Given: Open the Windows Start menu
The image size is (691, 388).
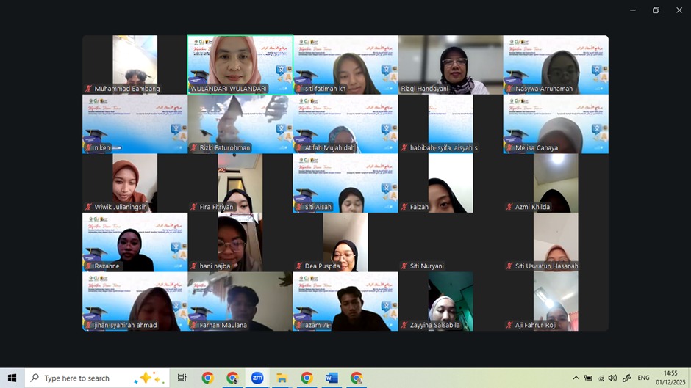Looking at the screenshot, I should pos(12,378).
